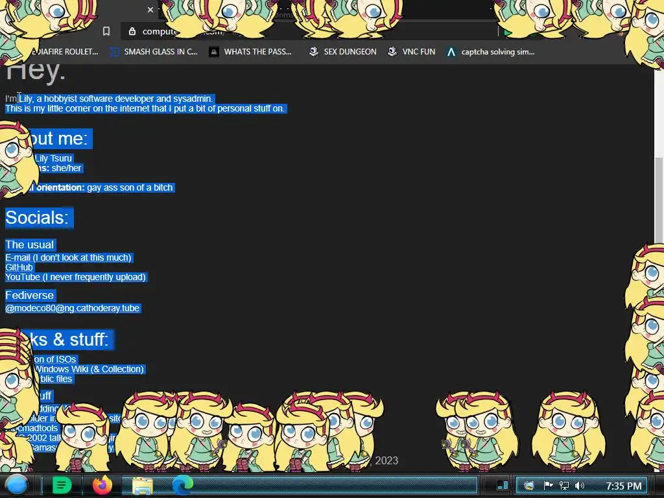Click the window switcher icon near tray

503,485
